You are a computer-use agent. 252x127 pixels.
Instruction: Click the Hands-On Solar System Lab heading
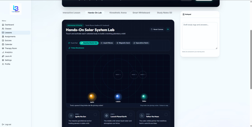pos(90,30)
